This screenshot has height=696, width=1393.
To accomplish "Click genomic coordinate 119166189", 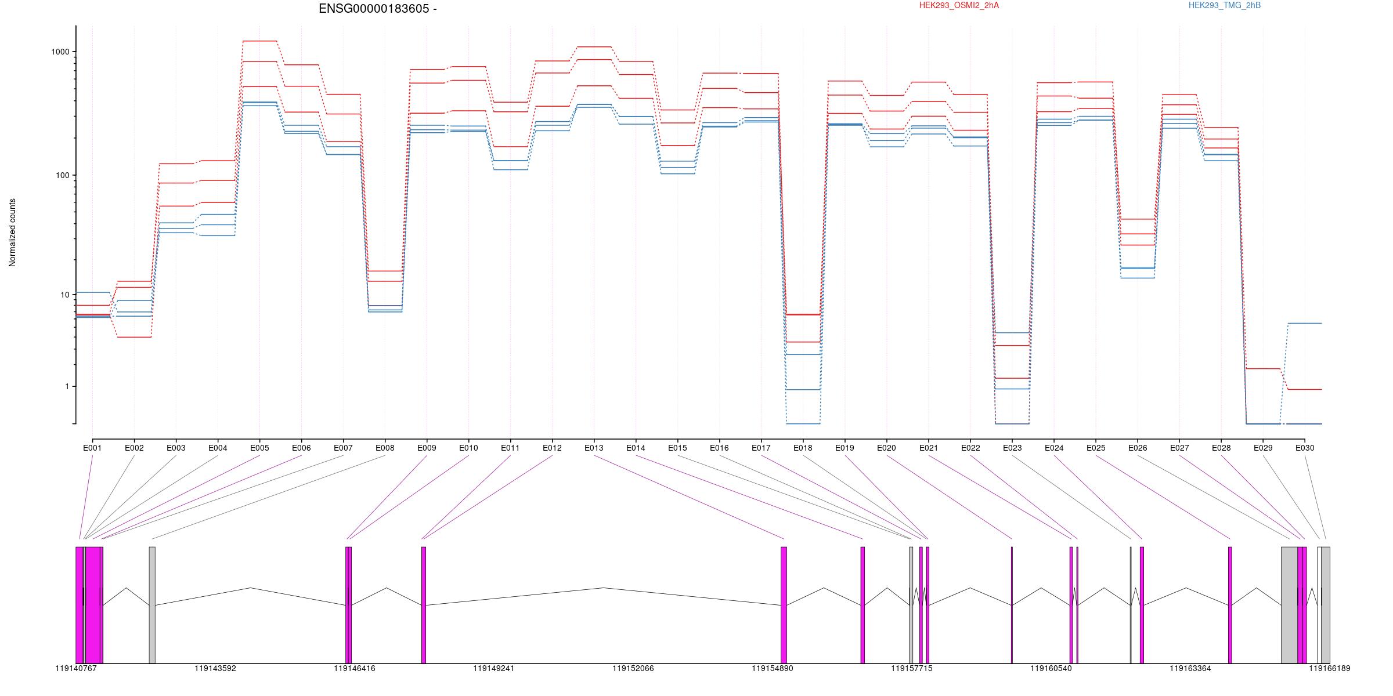I will click(x=1330, y=669).
